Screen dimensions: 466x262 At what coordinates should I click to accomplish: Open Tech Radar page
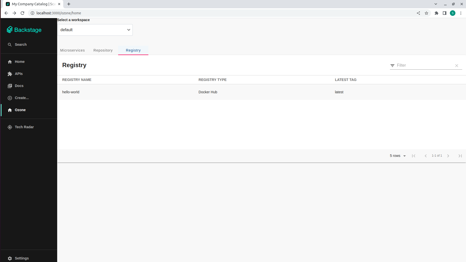[x=24, y=127]
